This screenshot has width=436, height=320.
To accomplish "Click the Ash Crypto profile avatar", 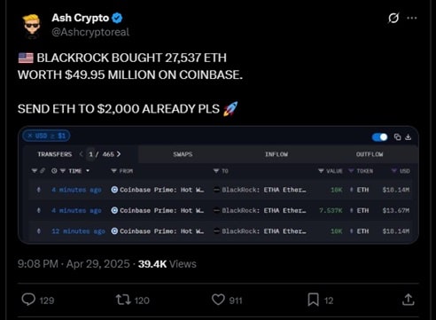I will (31, 27).
